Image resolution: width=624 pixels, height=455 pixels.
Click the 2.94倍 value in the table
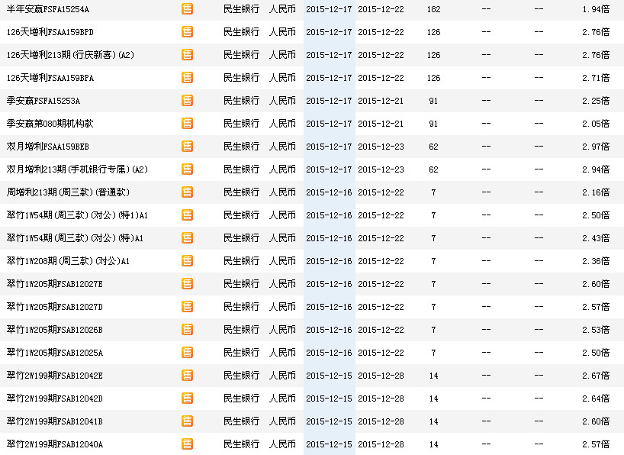(596, 169)
